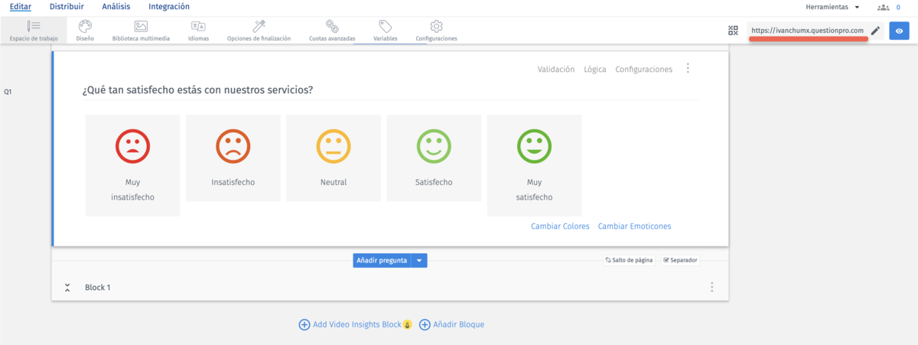Edit survey URL with pencil icon
This screenshot has width=918, height=345.
[x=876, y=31]
